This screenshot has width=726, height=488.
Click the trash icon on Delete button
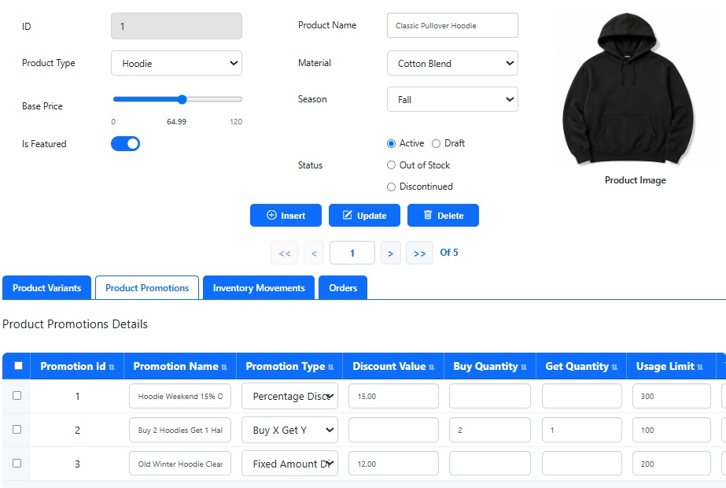click(428, 215)
